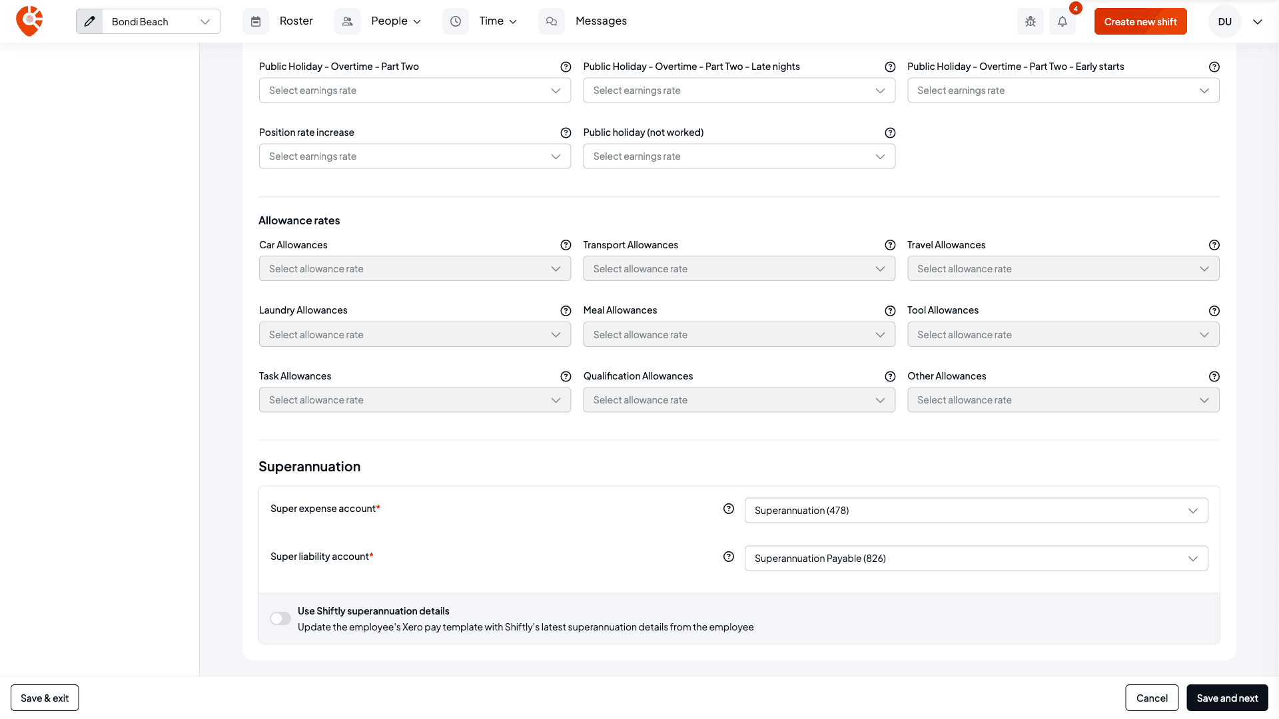Click Save and next button
The width and height of the screenshot is (1279, 719).
pyautogui.click(x=1227, y=698)
